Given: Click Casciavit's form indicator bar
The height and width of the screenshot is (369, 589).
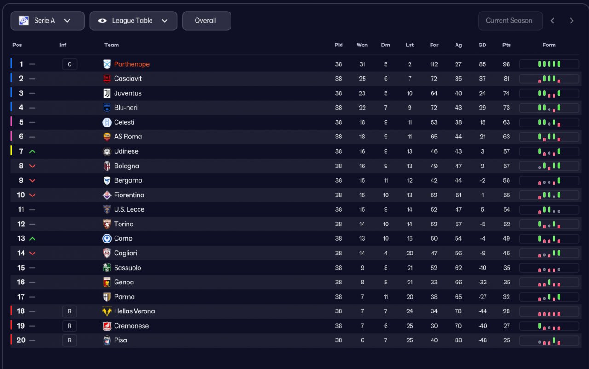Looking at the screenshot, I should tap(549, 79).
